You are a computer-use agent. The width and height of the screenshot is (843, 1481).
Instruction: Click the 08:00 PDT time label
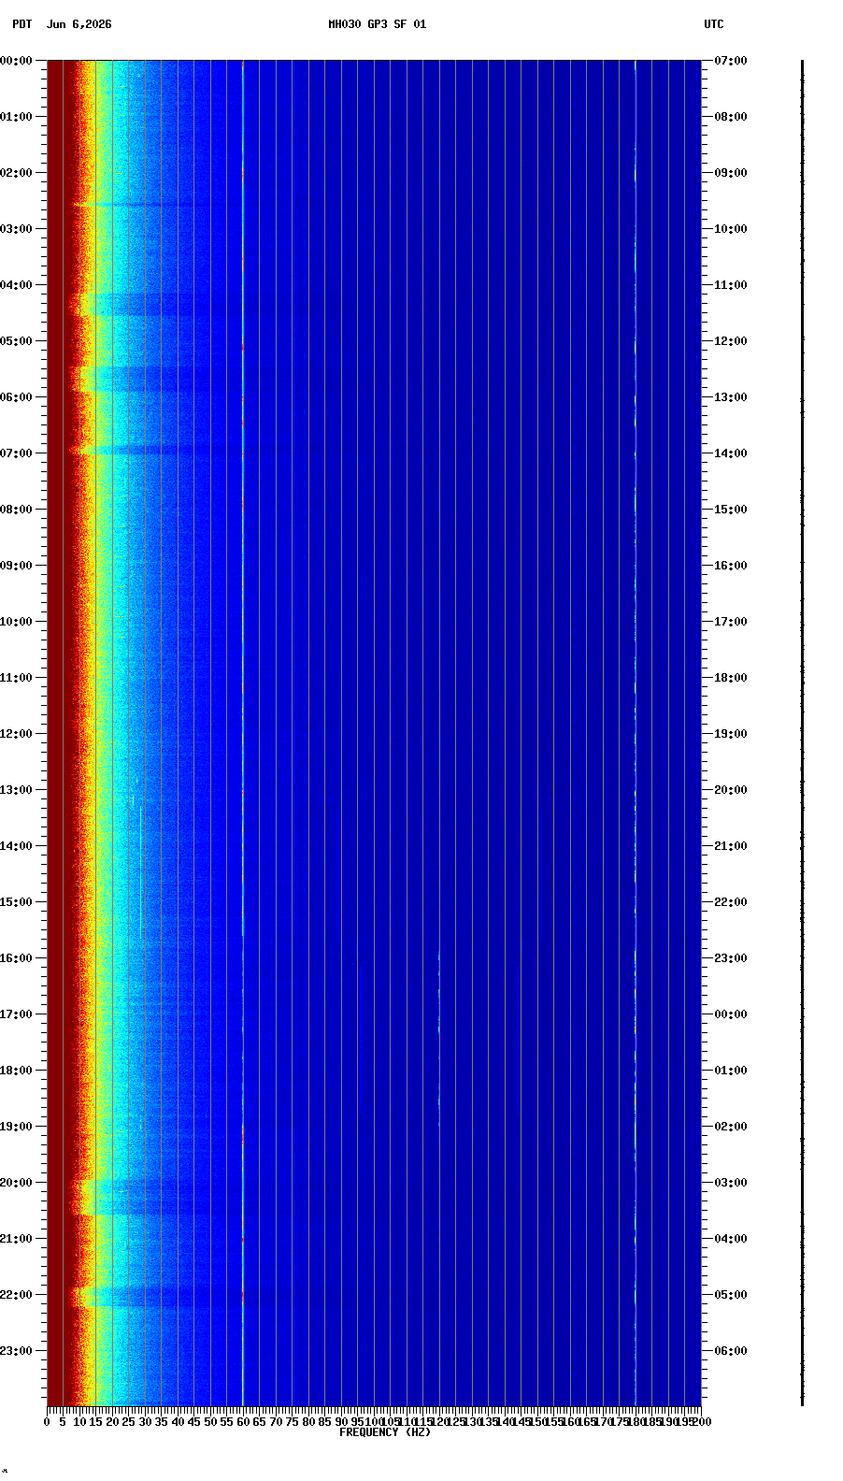click(x=16, y=510)
